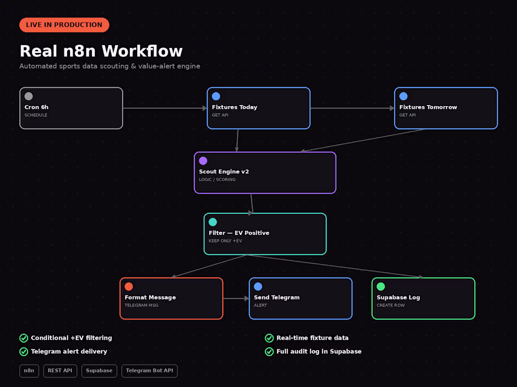Click the Real n8n Workflow heading
517x387 pixels.
coord(101,51)
